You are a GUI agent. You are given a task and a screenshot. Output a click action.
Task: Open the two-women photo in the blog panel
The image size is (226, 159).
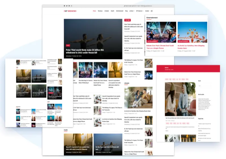(180, 99)
